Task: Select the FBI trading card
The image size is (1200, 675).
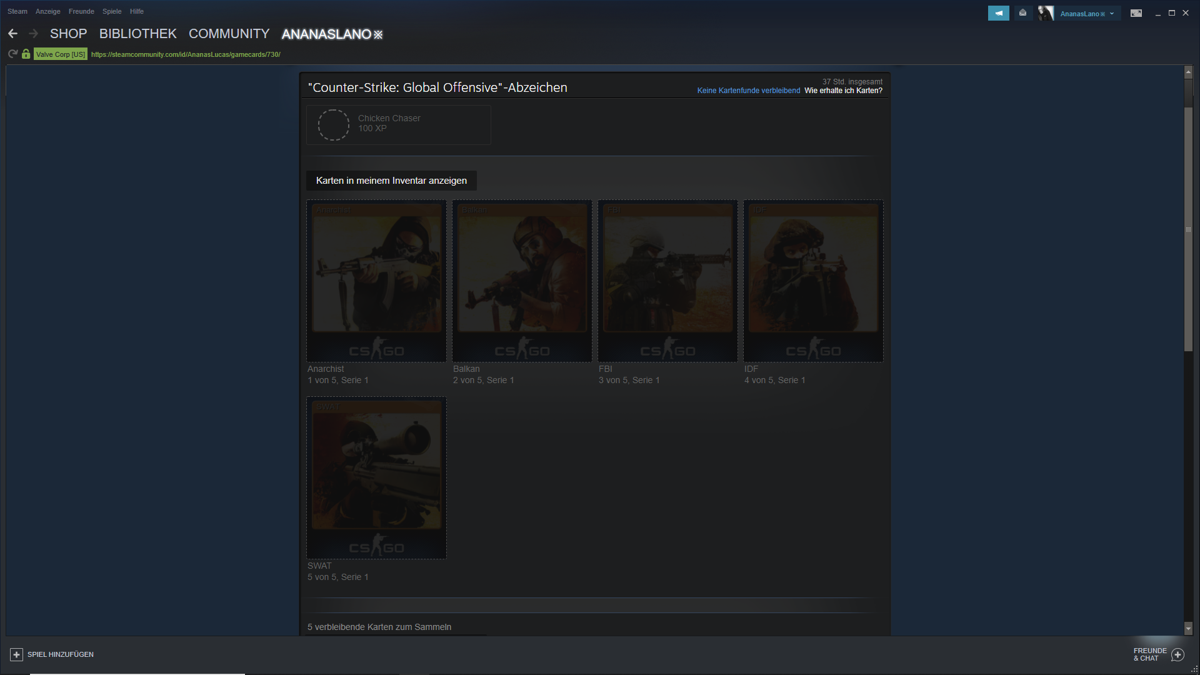Action: [667, 281]
